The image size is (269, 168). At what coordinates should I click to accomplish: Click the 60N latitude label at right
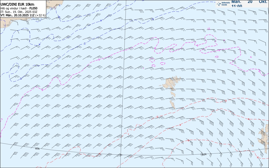pyautogui.click(x=204, y=154)
